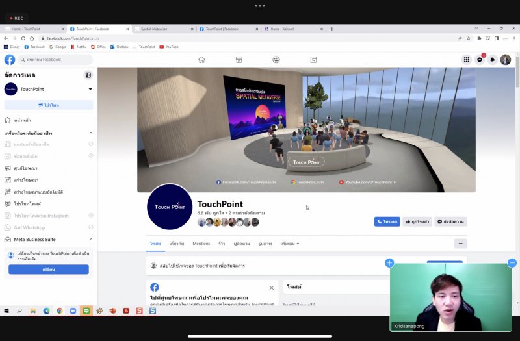520x341 pixels.
Task: Open File Explorer from the taskbar
Action: tap(33, 311)
